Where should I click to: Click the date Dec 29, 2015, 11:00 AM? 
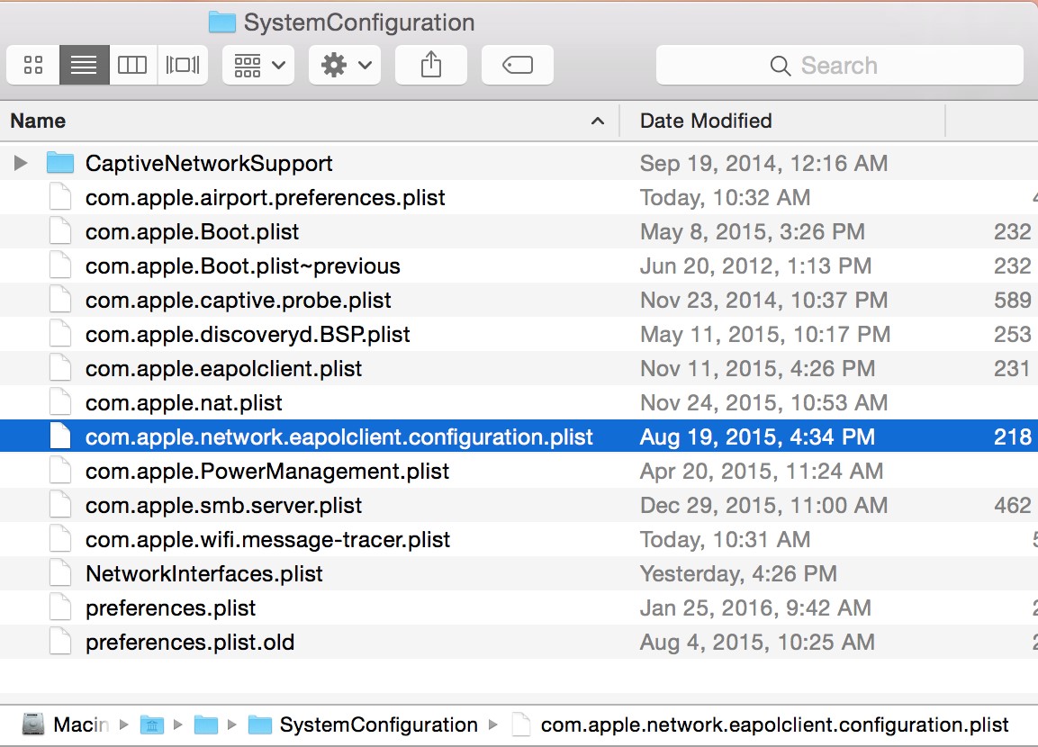pos(763,506)
